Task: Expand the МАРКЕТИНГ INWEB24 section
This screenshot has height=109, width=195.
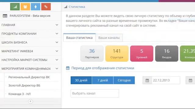Action: pos(30,51)
